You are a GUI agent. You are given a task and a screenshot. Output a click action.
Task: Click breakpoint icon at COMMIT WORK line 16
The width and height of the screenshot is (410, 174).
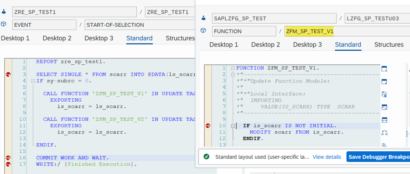click(8, 158)
